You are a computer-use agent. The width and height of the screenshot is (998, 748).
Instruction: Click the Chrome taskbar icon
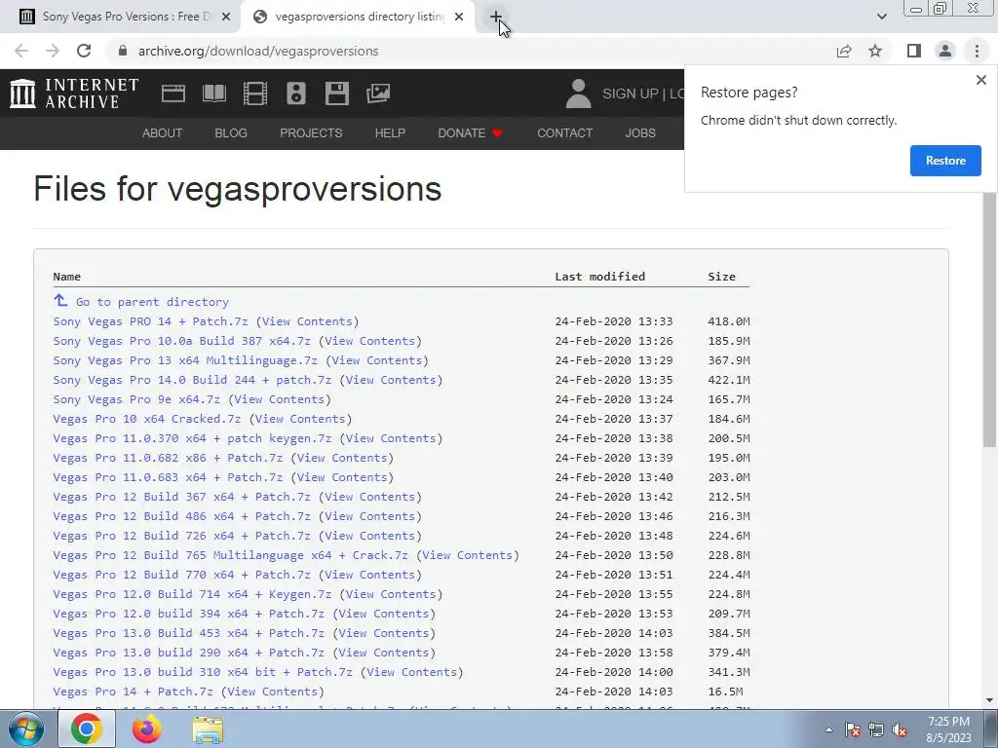tap(87, 729)
